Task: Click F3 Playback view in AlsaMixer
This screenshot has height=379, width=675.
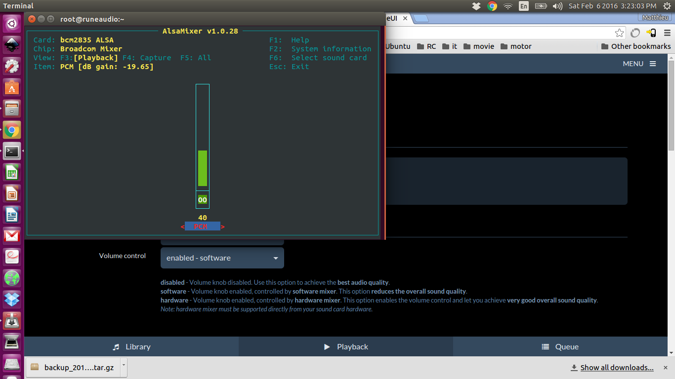Action: point(89,58)
